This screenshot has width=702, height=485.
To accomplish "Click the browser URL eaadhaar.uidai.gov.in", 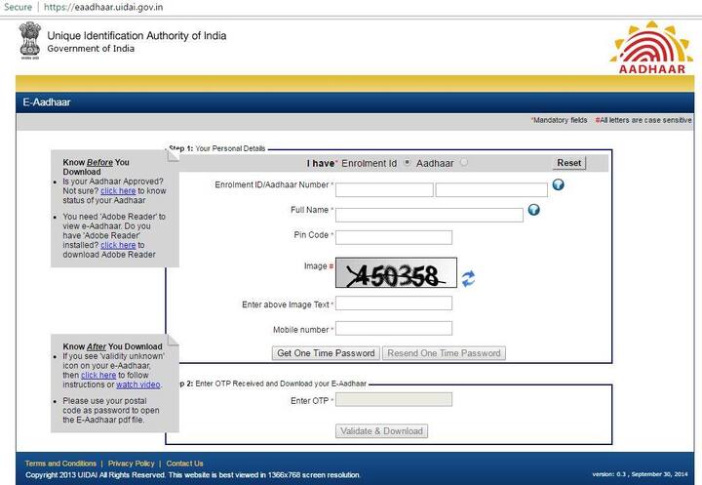I will pyautogui.click(x=103, y=7).
